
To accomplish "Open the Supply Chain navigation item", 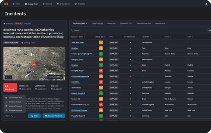I will [x=31, y=4].
